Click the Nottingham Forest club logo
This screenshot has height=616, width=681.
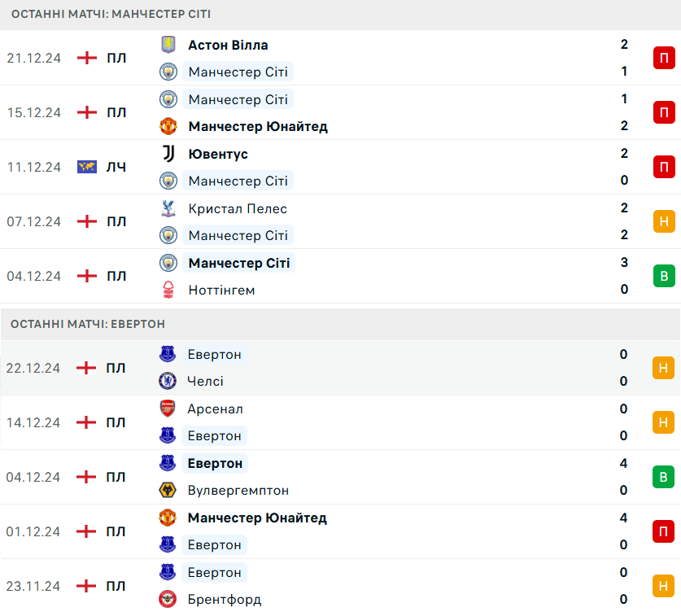click(x=168, y=290)
